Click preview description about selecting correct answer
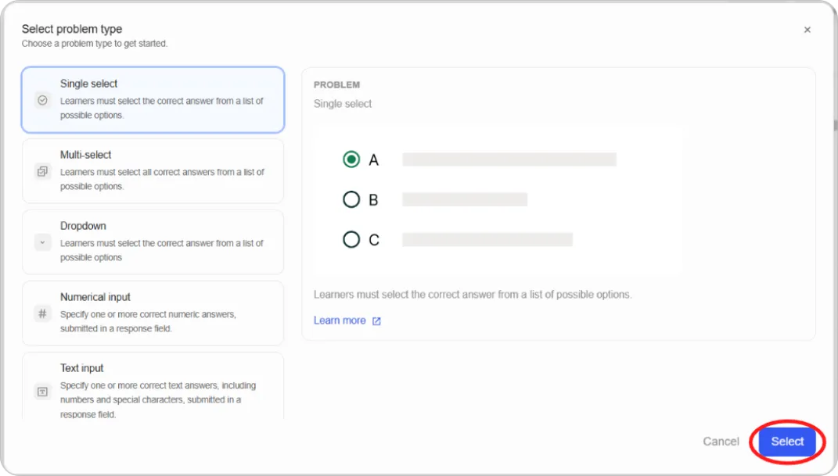The image size is (838, 476). coord(473,295)
